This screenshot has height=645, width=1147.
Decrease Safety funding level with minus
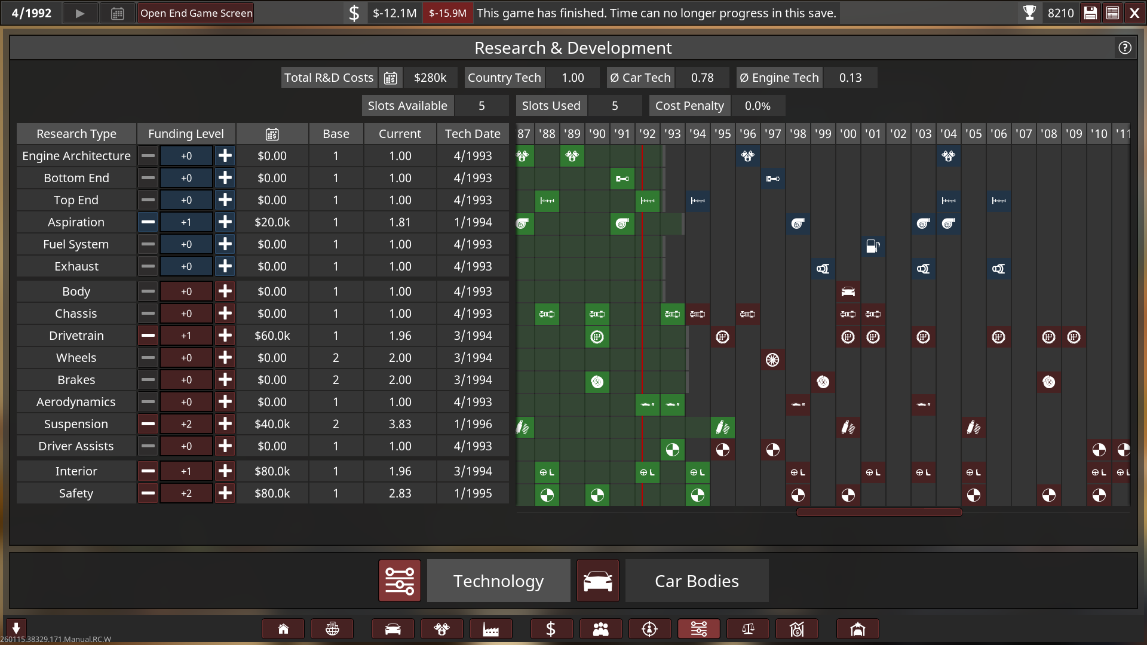click(x=148, y=493)
